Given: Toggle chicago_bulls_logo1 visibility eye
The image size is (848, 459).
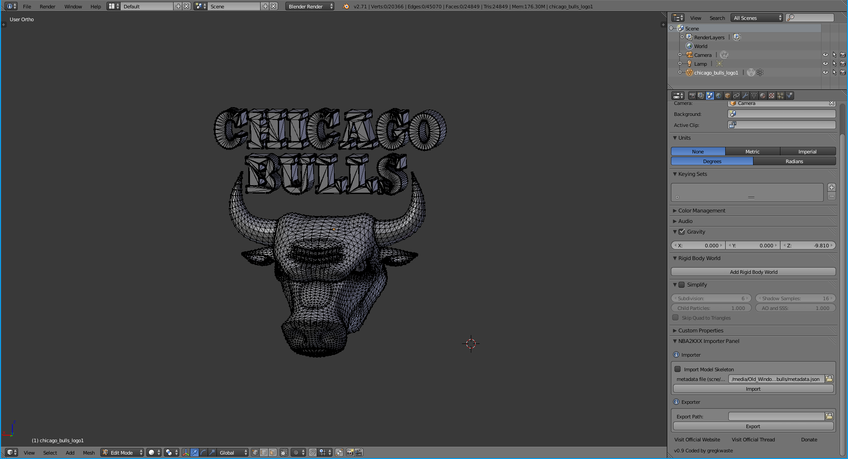Looking at the screenshot, I should coord(825,72).
